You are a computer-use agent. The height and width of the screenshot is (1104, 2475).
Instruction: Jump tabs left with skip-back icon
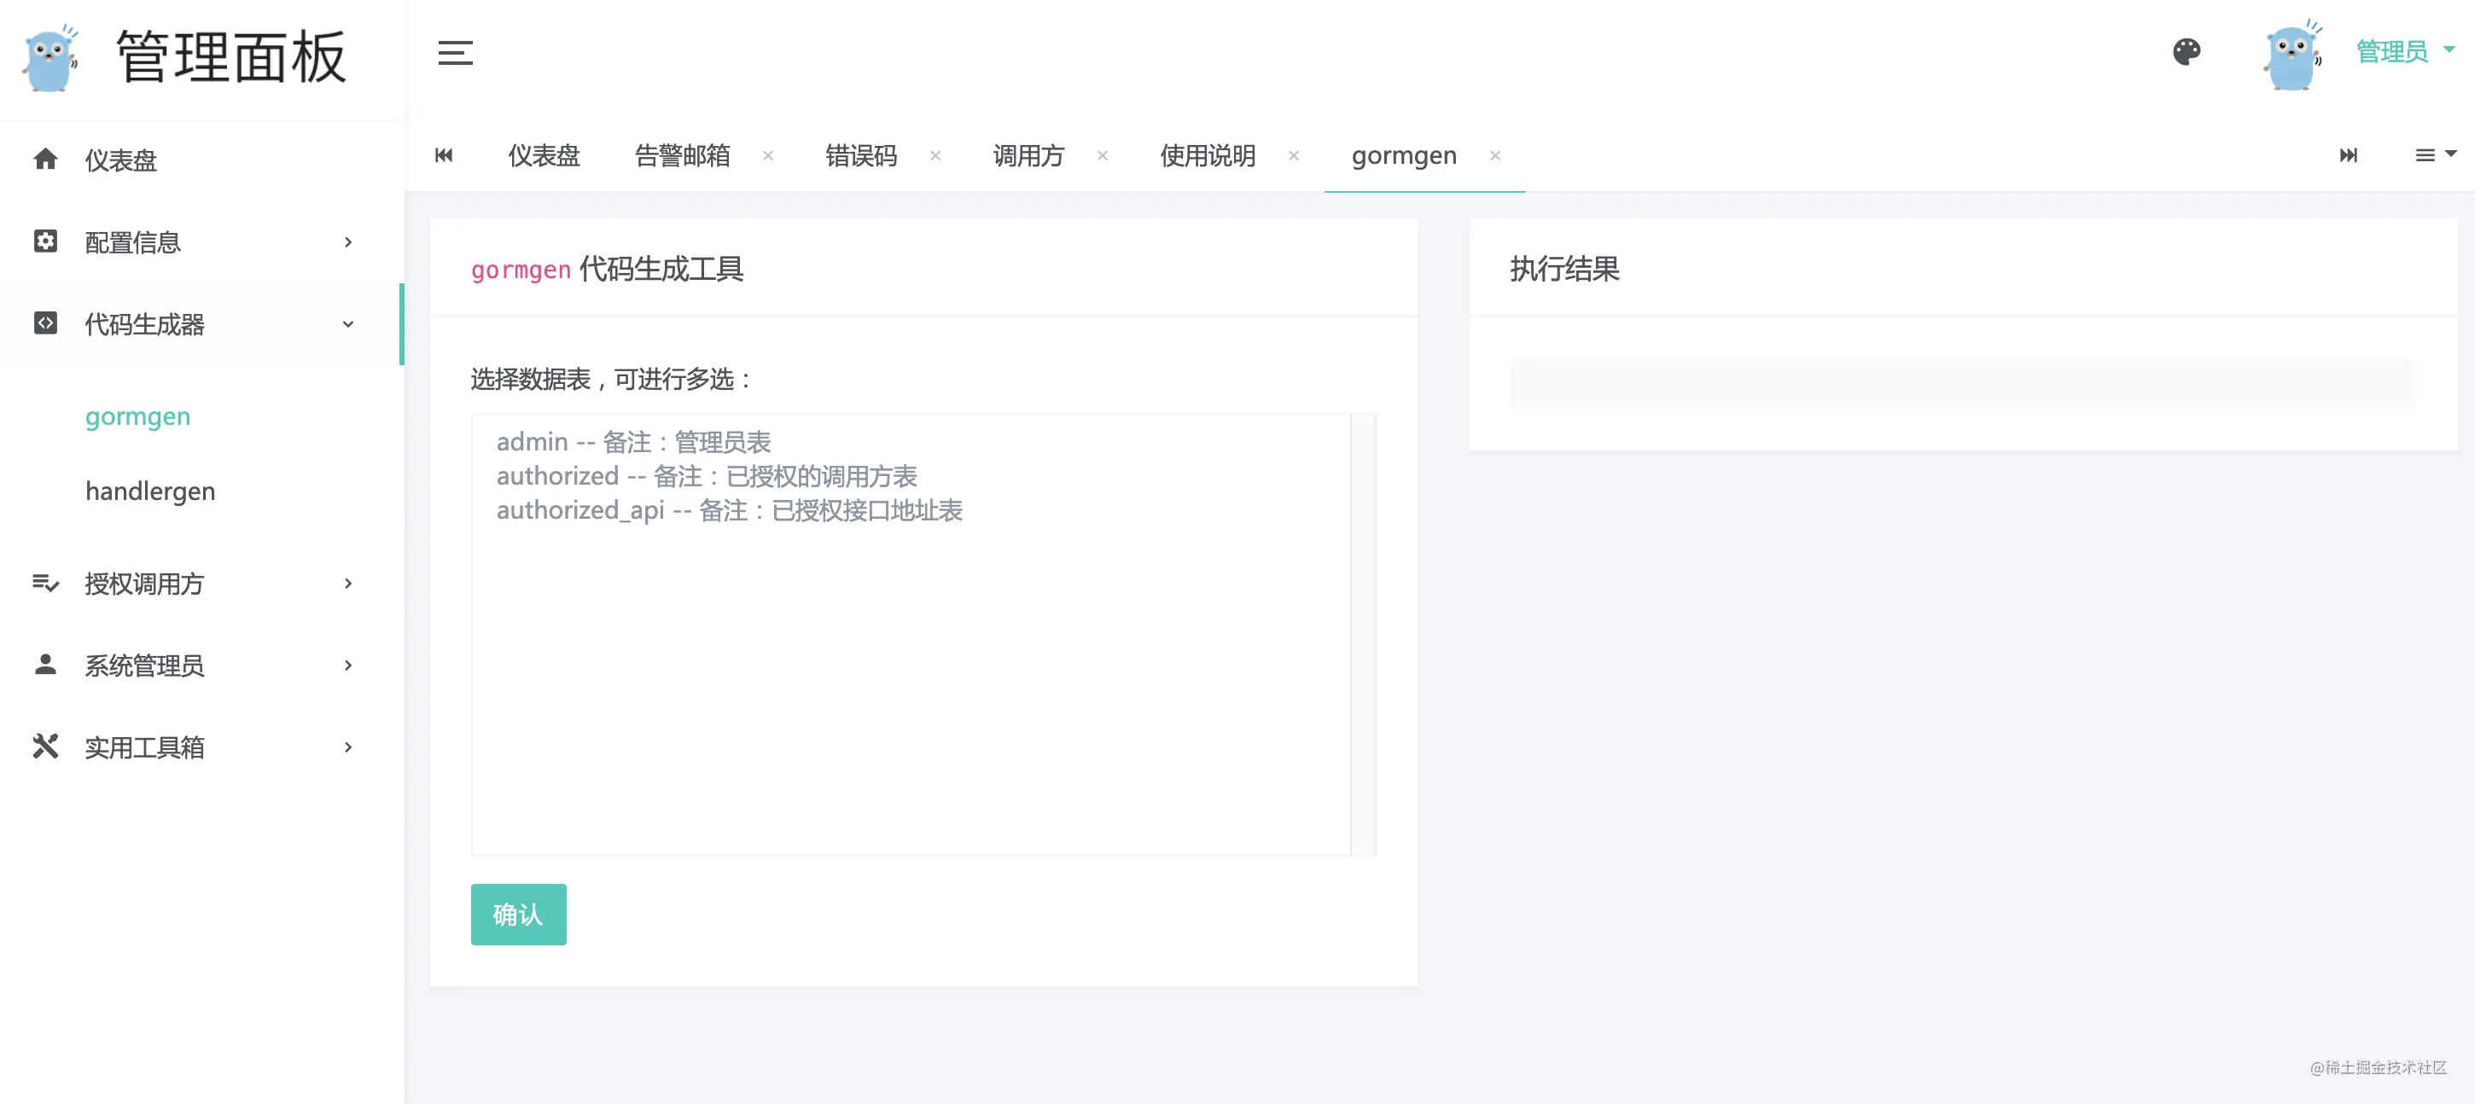[x=444, y=154]
